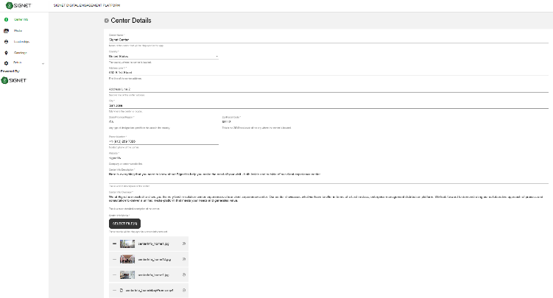
Task: Click the Center Info Description text field
Action: (x=328, y=177)
